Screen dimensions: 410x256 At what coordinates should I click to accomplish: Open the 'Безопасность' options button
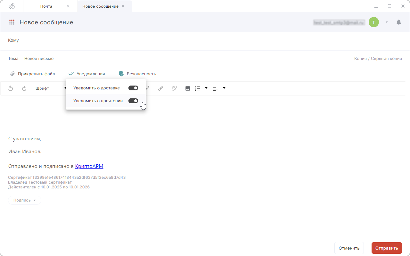(x=137, y=74)
